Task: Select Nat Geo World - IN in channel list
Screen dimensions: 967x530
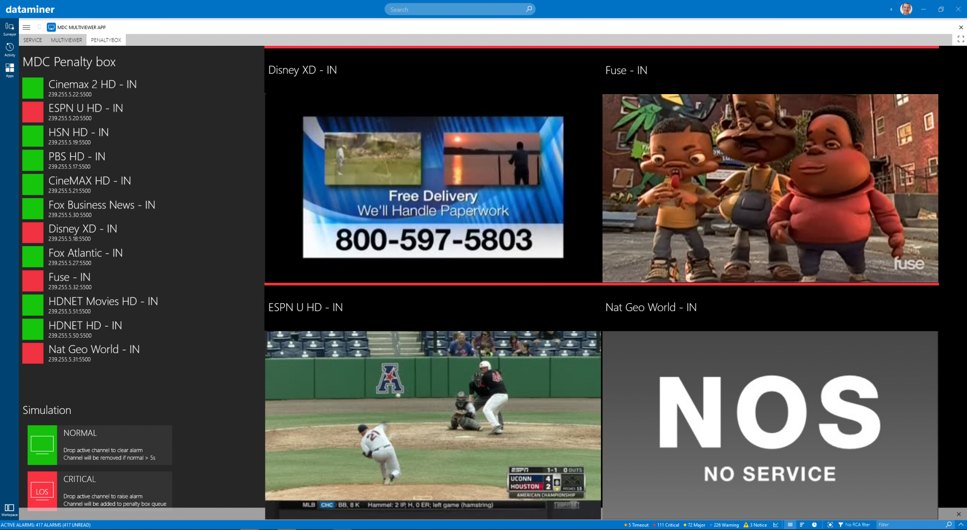Action: [x=94, y=353]
